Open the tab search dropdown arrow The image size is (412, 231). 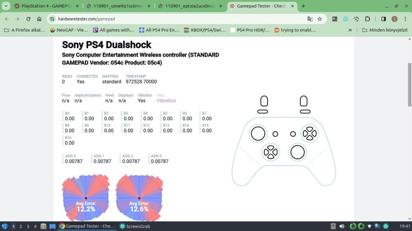(x=6, y=6)
